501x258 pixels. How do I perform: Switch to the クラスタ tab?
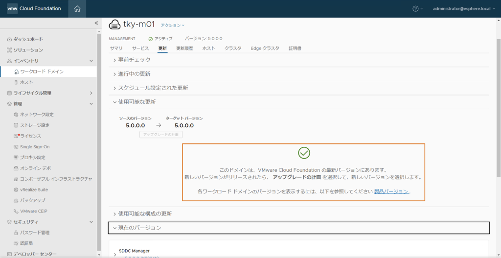coord(233,48)
